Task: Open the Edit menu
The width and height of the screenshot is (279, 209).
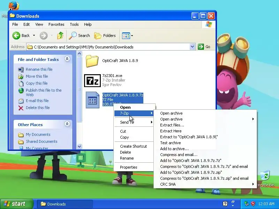Action: [27, 24]
